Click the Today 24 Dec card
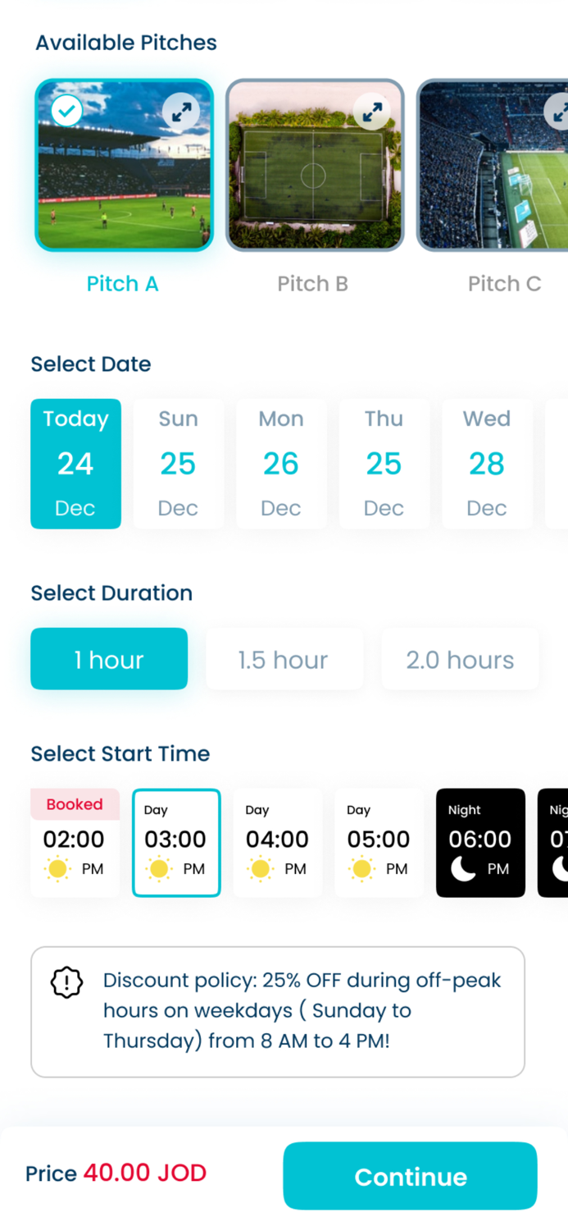568x1231 pixels. tap(75, 464)
